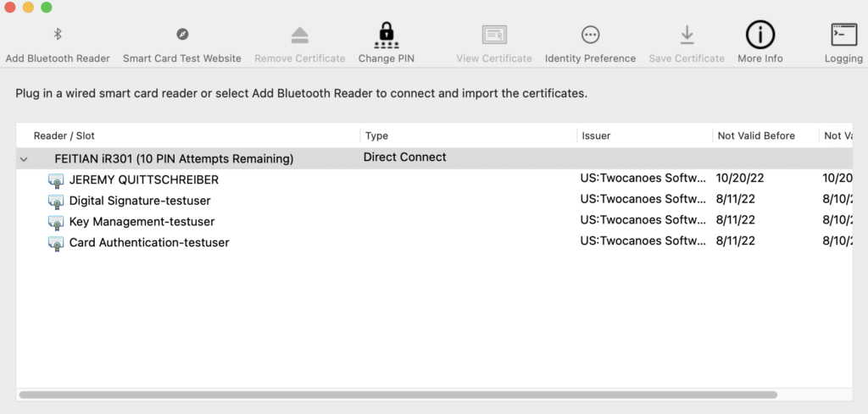Click the Remove Certificate eject icon
Screen dimensions: 868x414
pyautogui.click(x=299, y=35)
